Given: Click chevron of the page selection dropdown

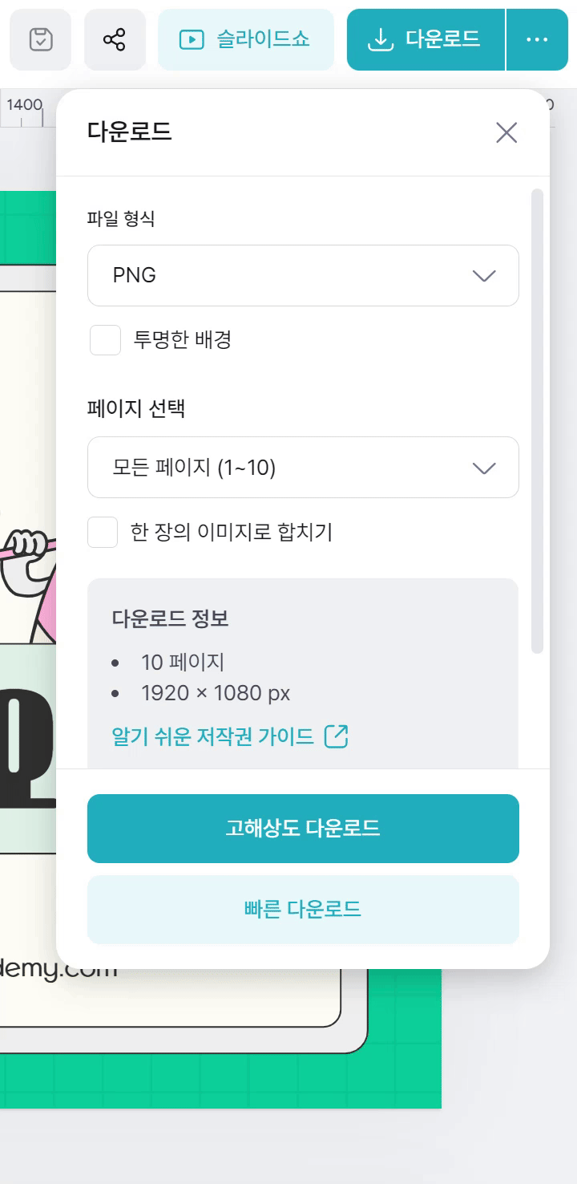Looking at the screenshot, I should point(484,468).
